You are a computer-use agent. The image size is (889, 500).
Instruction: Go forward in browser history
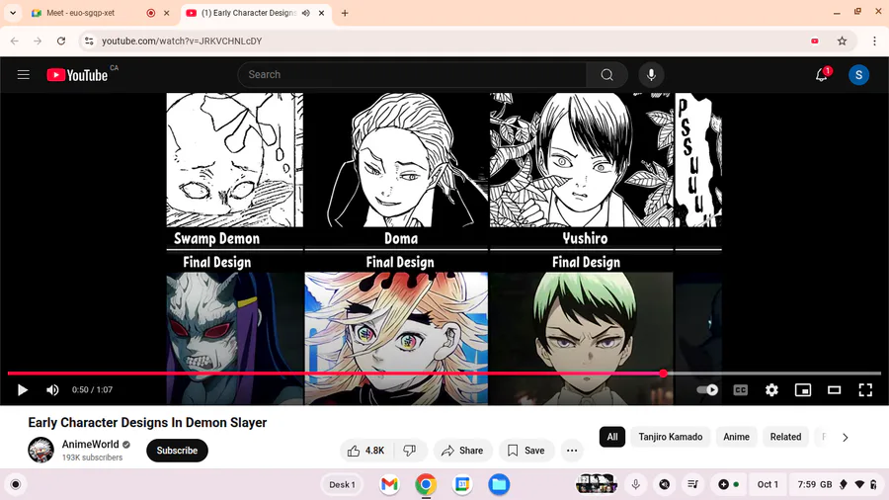pyautogui.click(x=38, y=41)
